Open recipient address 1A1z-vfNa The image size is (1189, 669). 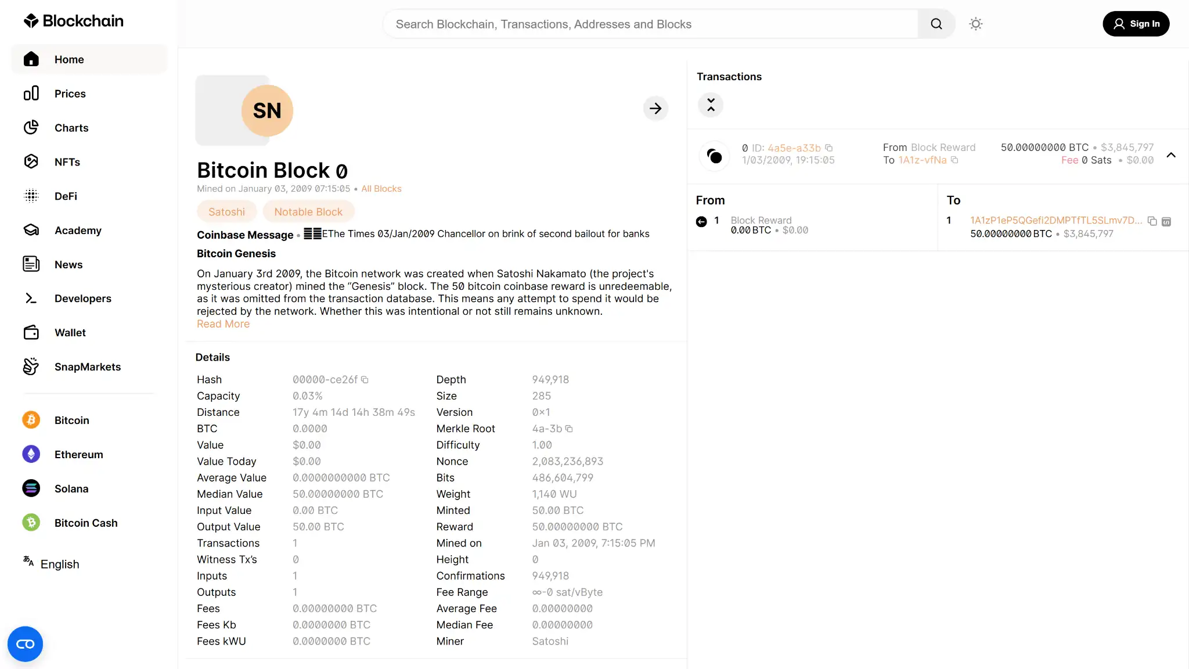click(x=923, y=160)
